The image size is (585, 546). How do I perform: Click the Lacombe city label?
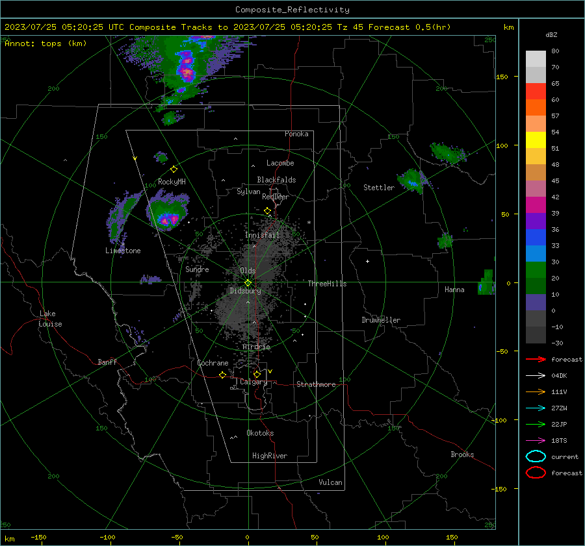(x=280, y=163)
